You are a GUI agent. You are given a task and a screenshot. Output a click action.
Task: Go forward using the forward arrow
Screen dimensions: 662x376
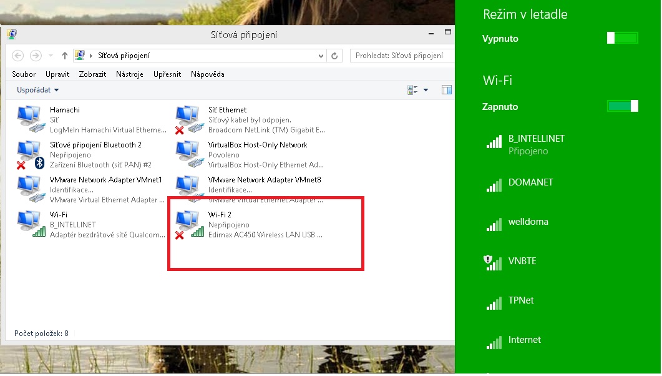tap(36, 56)
